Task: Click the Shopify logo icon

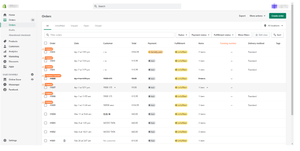Action: (x=5, y=6)
